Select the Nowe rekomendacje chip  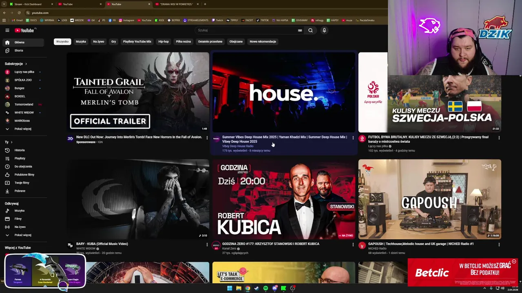point(263,42)
